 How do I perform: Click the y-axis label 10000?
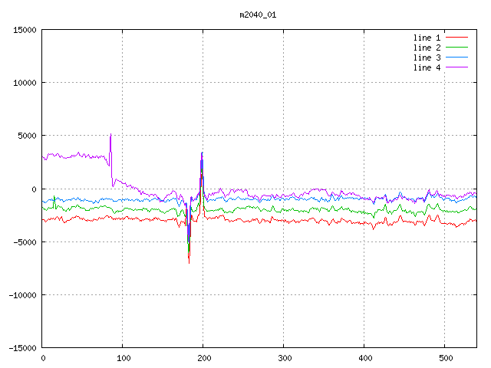(25, 83)
